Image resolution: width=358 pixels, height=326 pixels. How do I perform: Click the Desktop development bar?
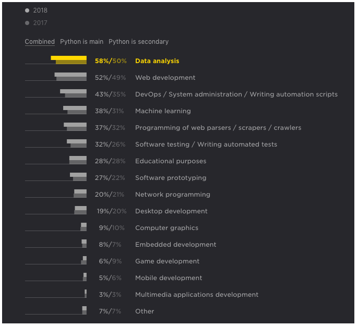coord(80,210)
